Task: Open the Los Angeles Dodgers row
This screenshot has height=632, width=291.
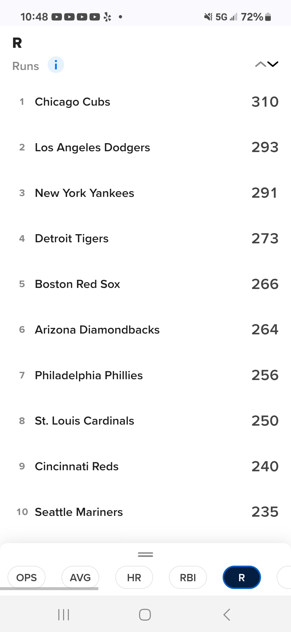Action: point(145,147)
